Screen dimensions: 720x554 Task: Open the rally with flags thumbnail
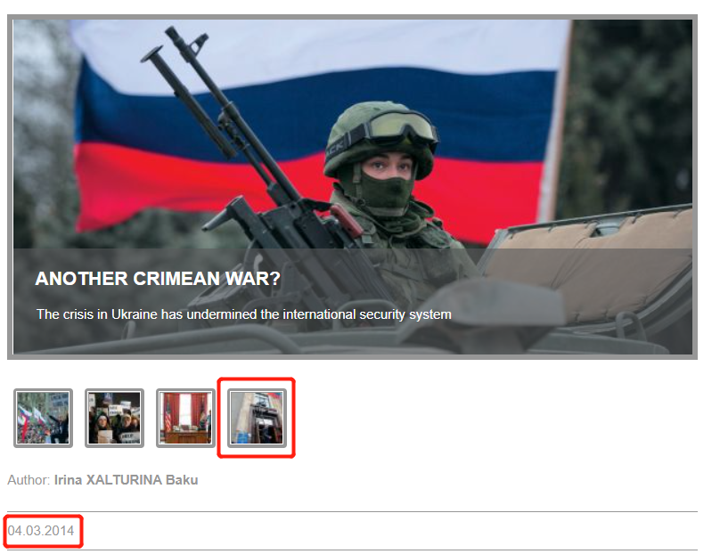[43, 418]
